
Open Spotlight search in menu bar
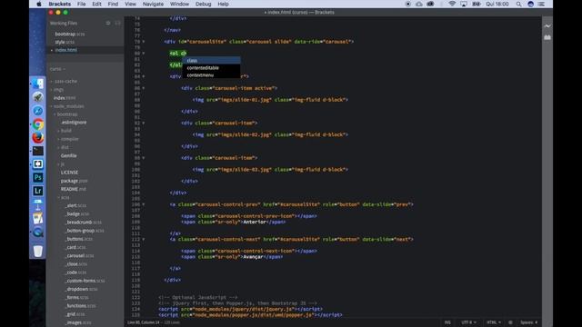pyautogui.click(x=518, y=4)
